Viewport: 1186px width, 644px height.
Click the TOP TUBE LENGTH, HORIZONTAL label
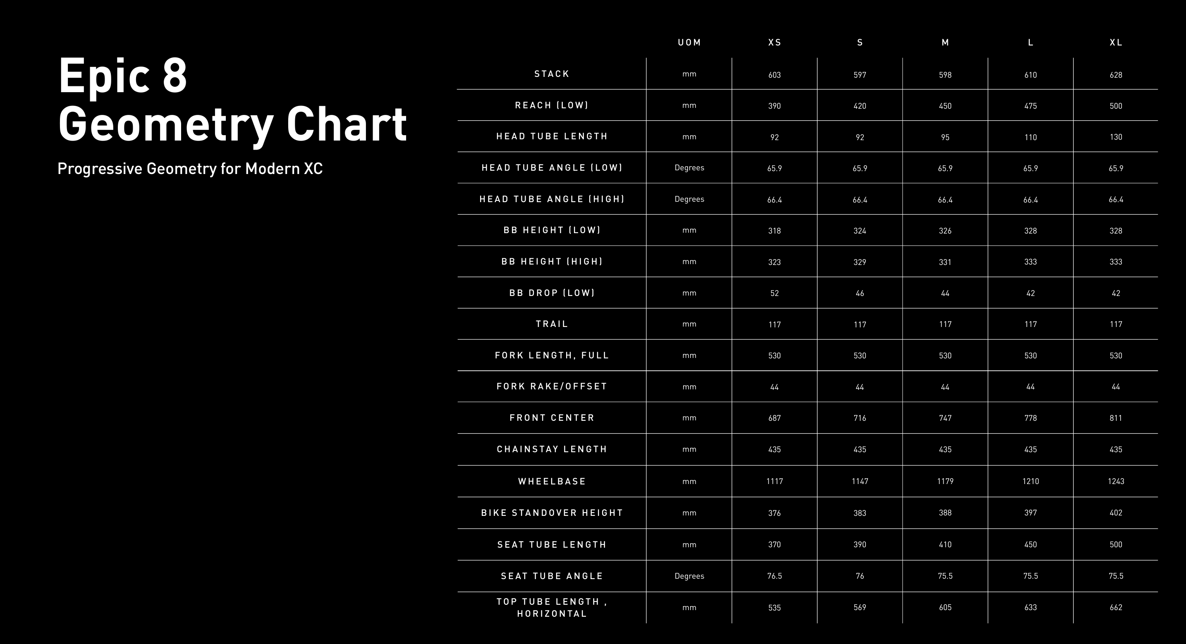[552, 608]
